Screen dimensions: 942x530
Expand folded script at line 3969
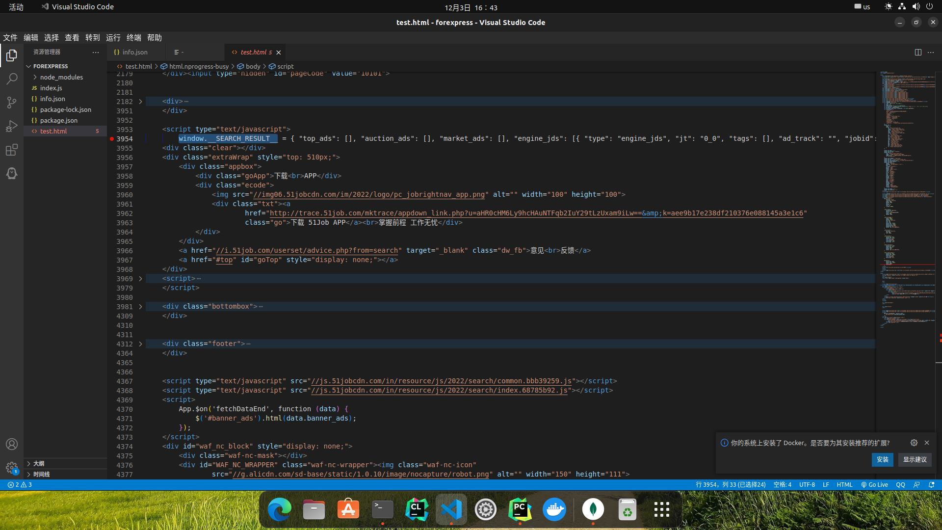pyautogui.click(x=140, y=279)
